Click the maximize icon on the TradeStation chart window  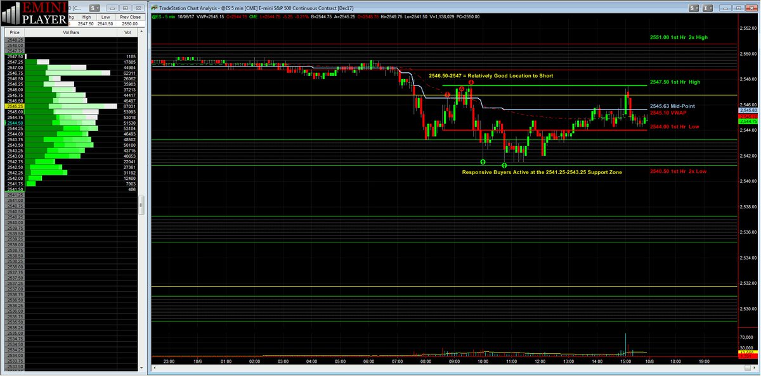pos(739,8)
